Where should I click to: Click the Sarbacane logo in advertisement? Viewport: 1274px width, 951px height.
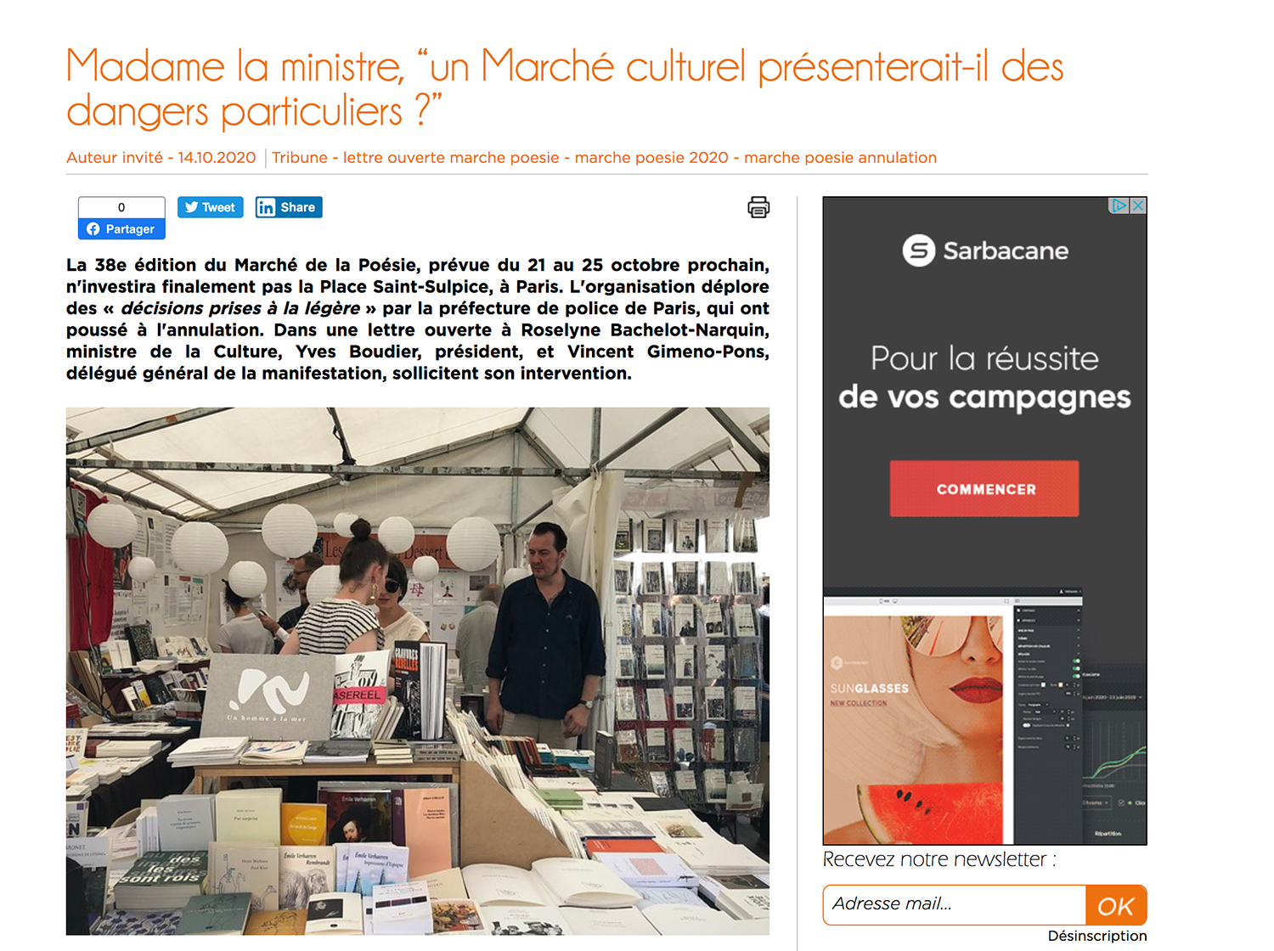coord(985,250)
